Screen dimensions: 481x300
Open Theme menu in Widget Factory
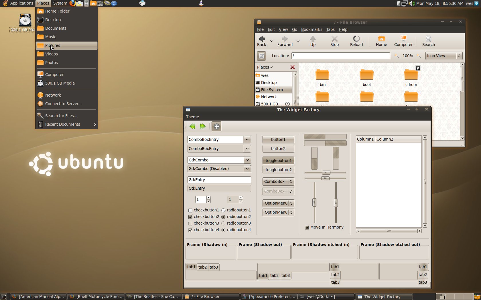(x=192, y=117)
